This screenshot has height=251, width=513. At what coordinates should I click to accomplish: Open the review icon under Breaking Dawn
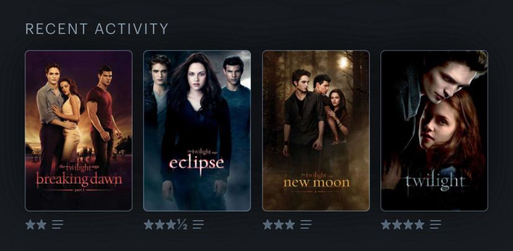[58, 224]
